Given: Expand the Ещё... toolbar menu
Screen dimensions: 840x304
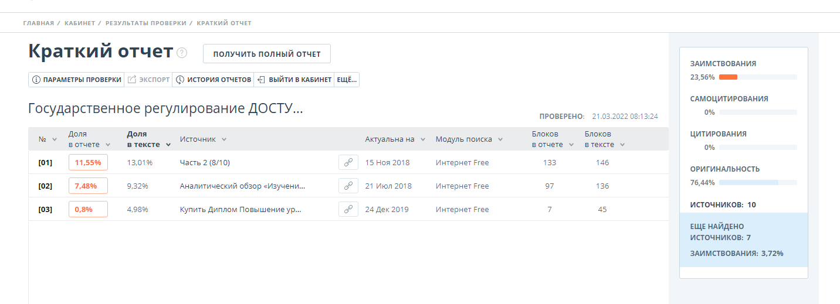Looking at the screenshot, I should point(347,80).
